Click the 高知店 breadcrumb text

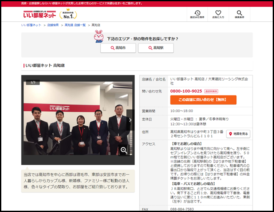96,25
